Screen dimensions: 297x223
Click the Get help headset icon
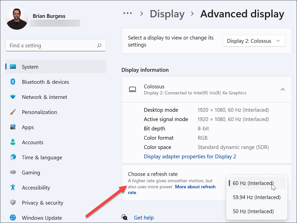pos(124,217)
